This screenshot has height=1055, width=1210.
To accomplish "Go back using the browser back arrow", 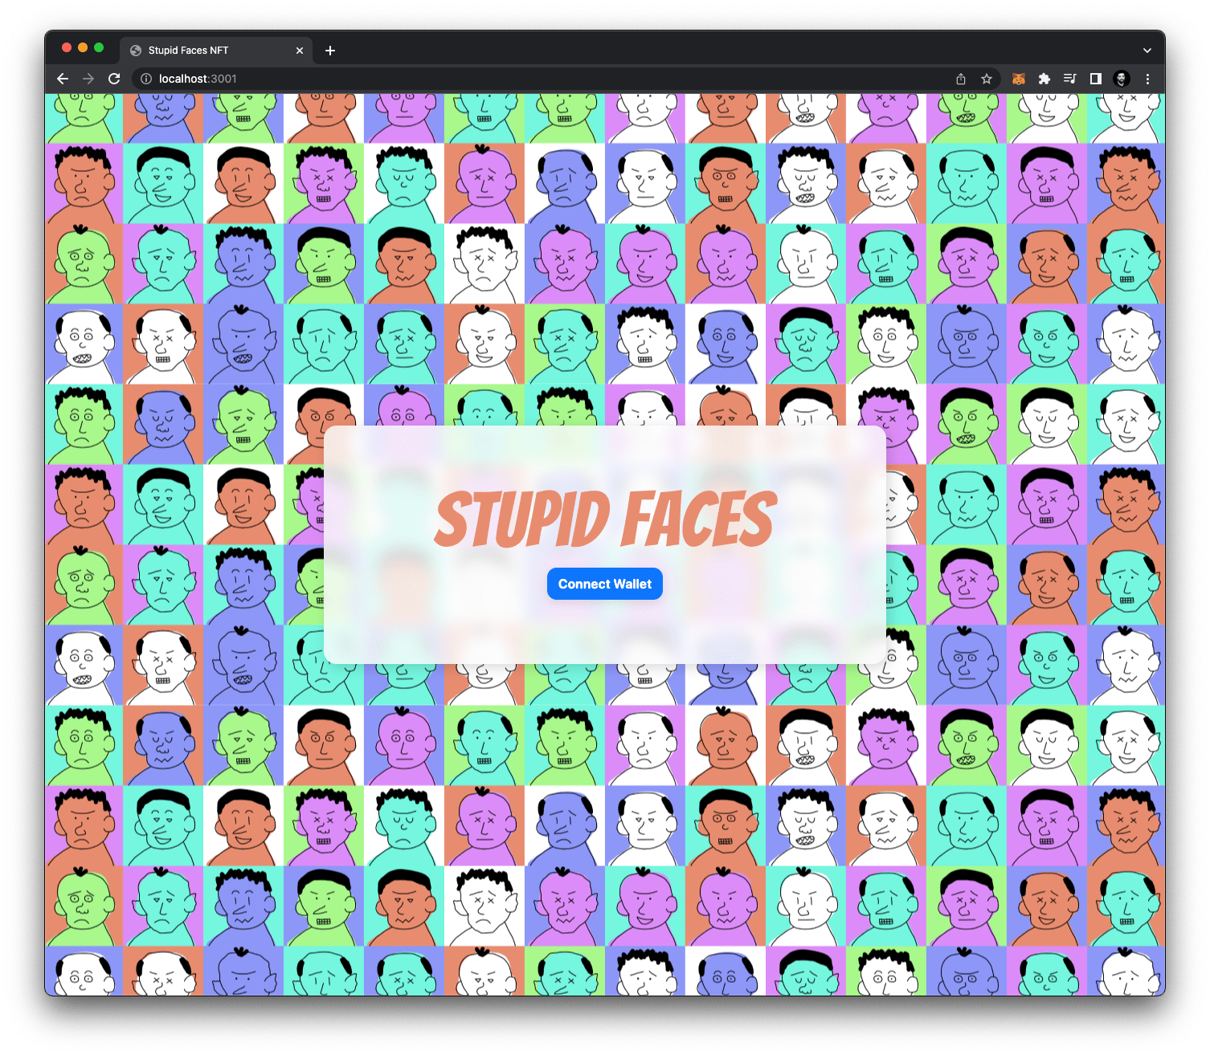I will 63,79.
